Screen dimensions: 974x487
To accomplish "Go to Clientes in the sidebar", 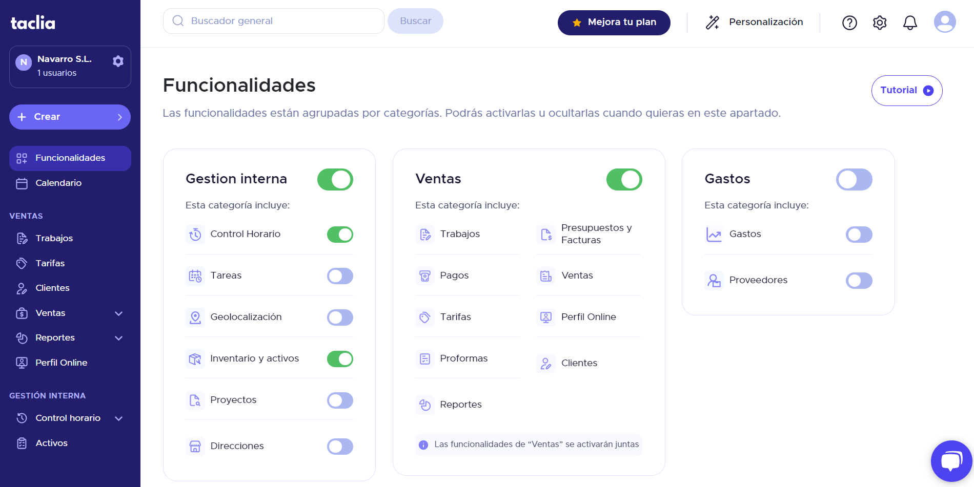I will point(52,288).
